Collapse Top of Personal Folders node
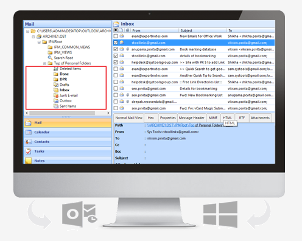This screenshot has width=302, height=241. pyautogui.click(x=45, y=63)
